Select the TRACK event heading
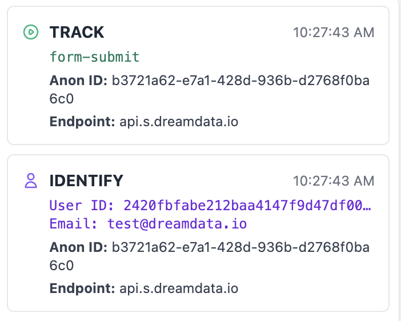This screenshot has width=401, height=321. 77,32
